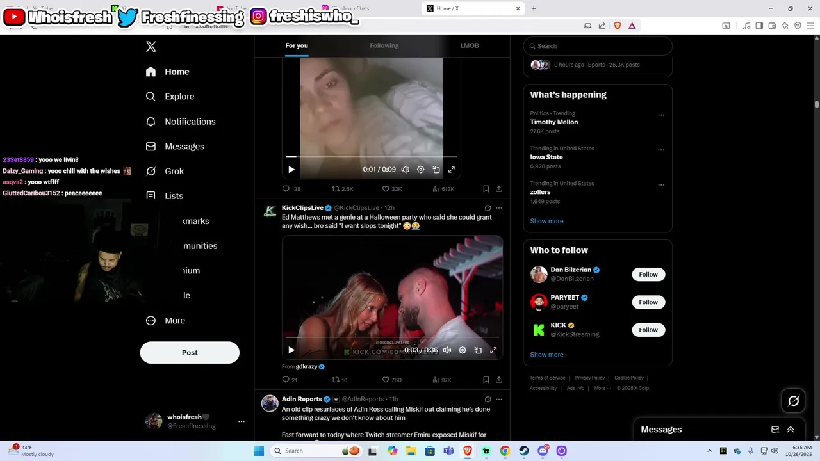Viewport: 820px width, 461px height.
Task: Open Notifications in the sidebar
Action: click(181, 122)
